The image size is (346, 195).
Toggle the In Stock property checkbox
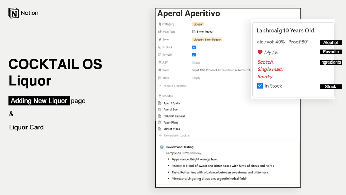[194, 47]
